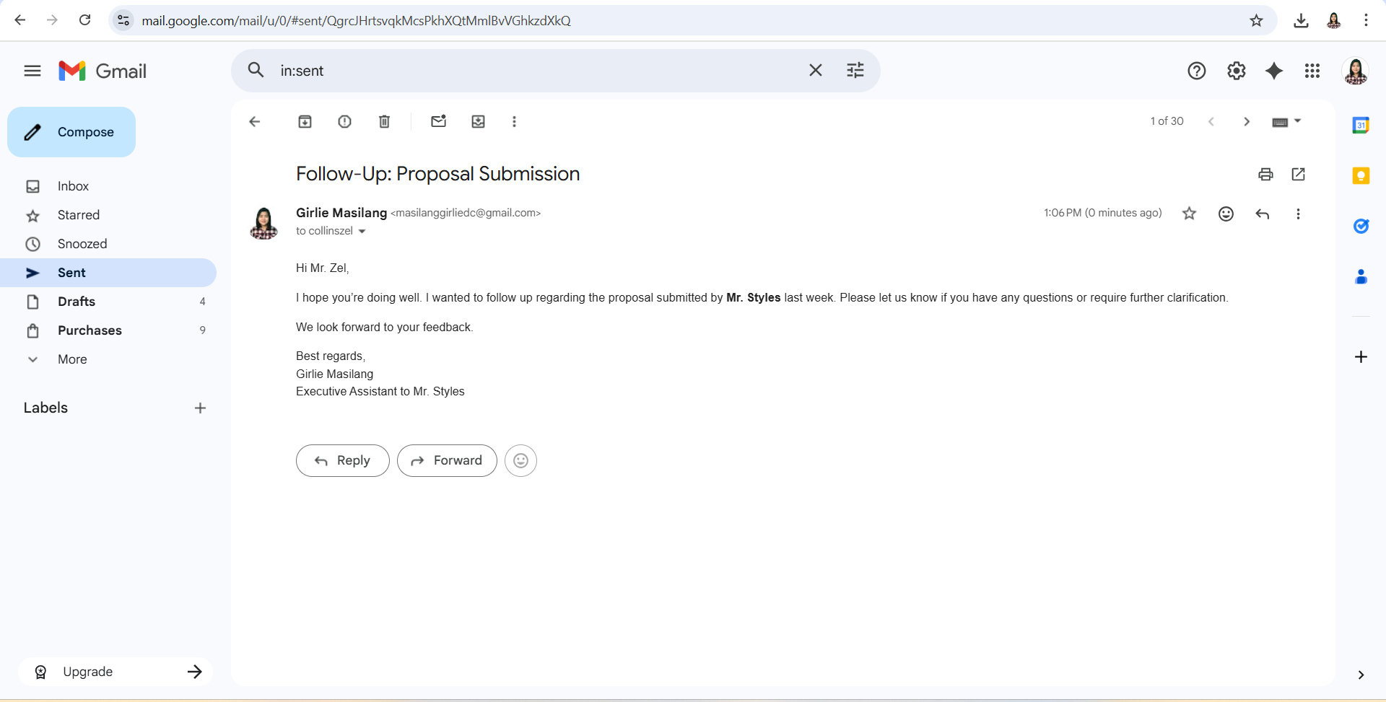Archive this email
Screen dimensions: 1386x702
pyautogui.click(x=305, y=122)
